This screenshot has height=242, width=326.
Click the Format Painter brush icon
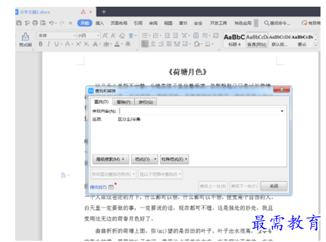point(26,37)
